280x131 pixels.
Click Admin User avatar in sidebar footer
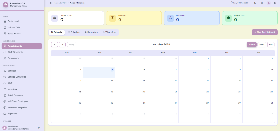click(x=5, y=128)
